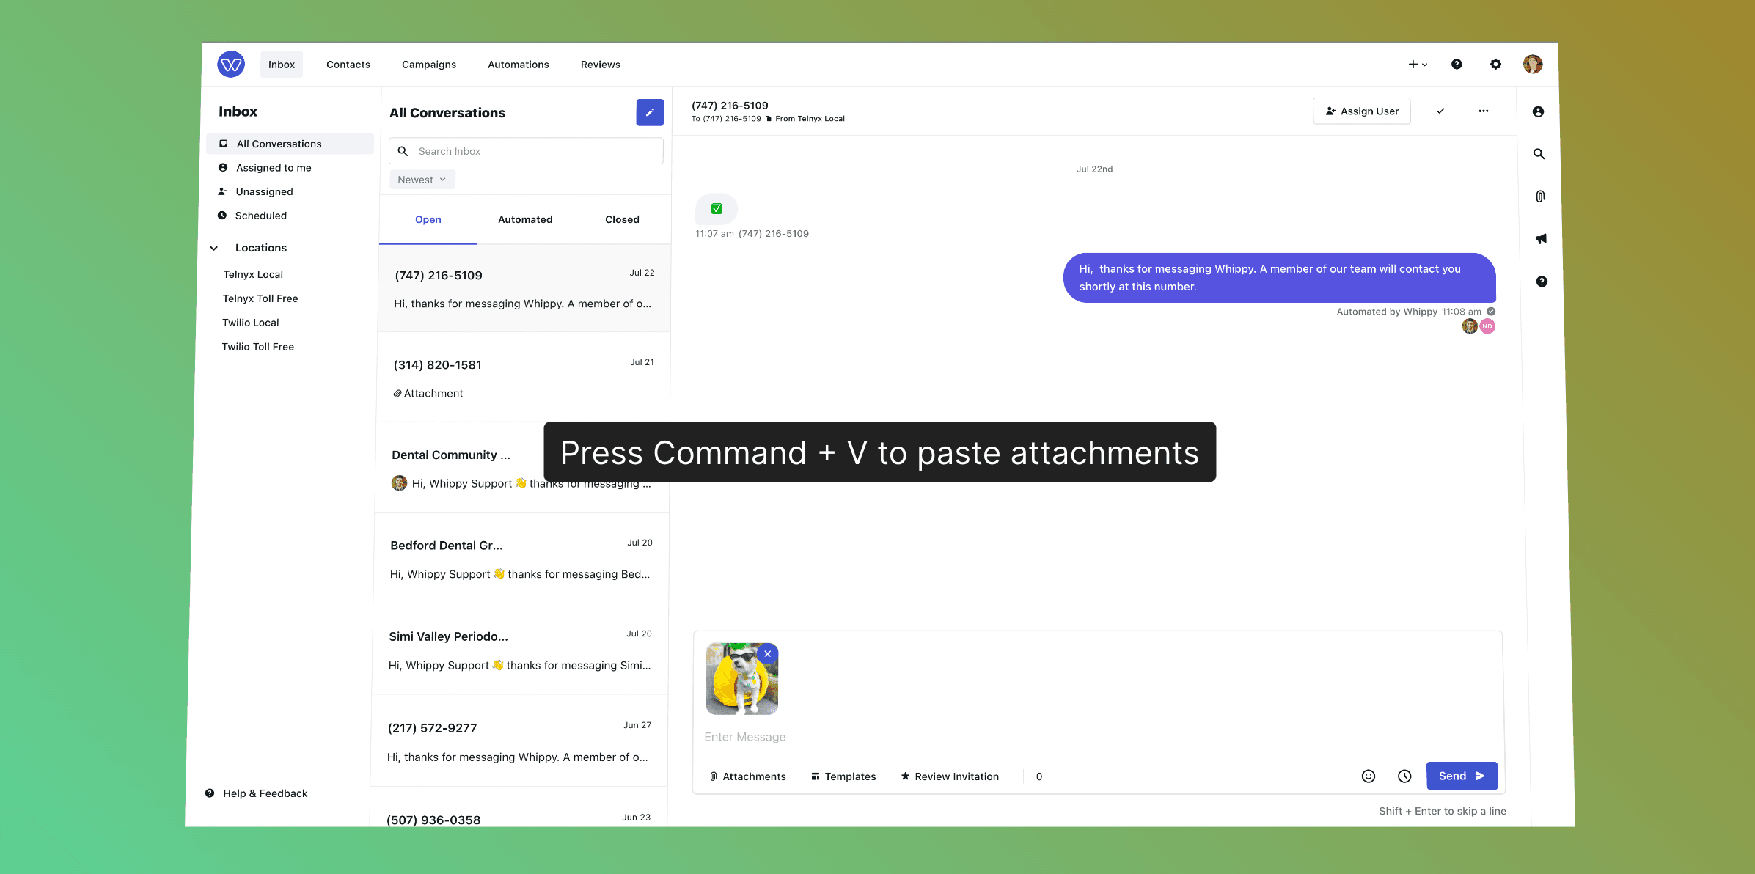Screen dimensions: 1755x874
Task: Schedule the message using the clock icon
Action: pos(1404,776)
